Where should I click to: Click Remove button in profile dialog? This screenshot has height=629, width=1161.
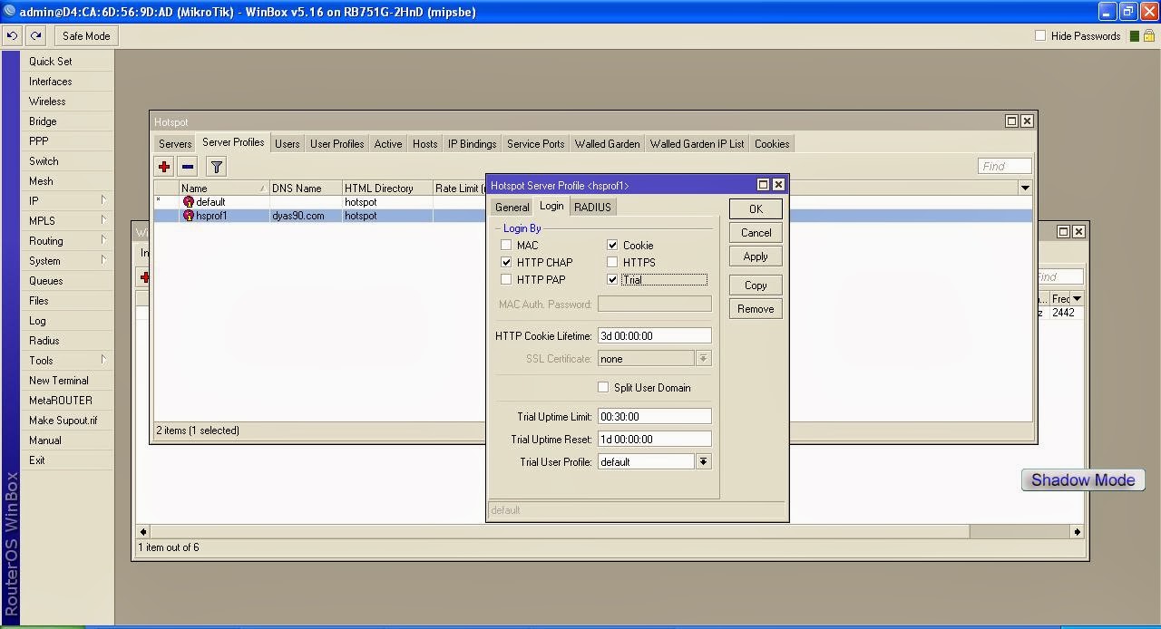756,309
